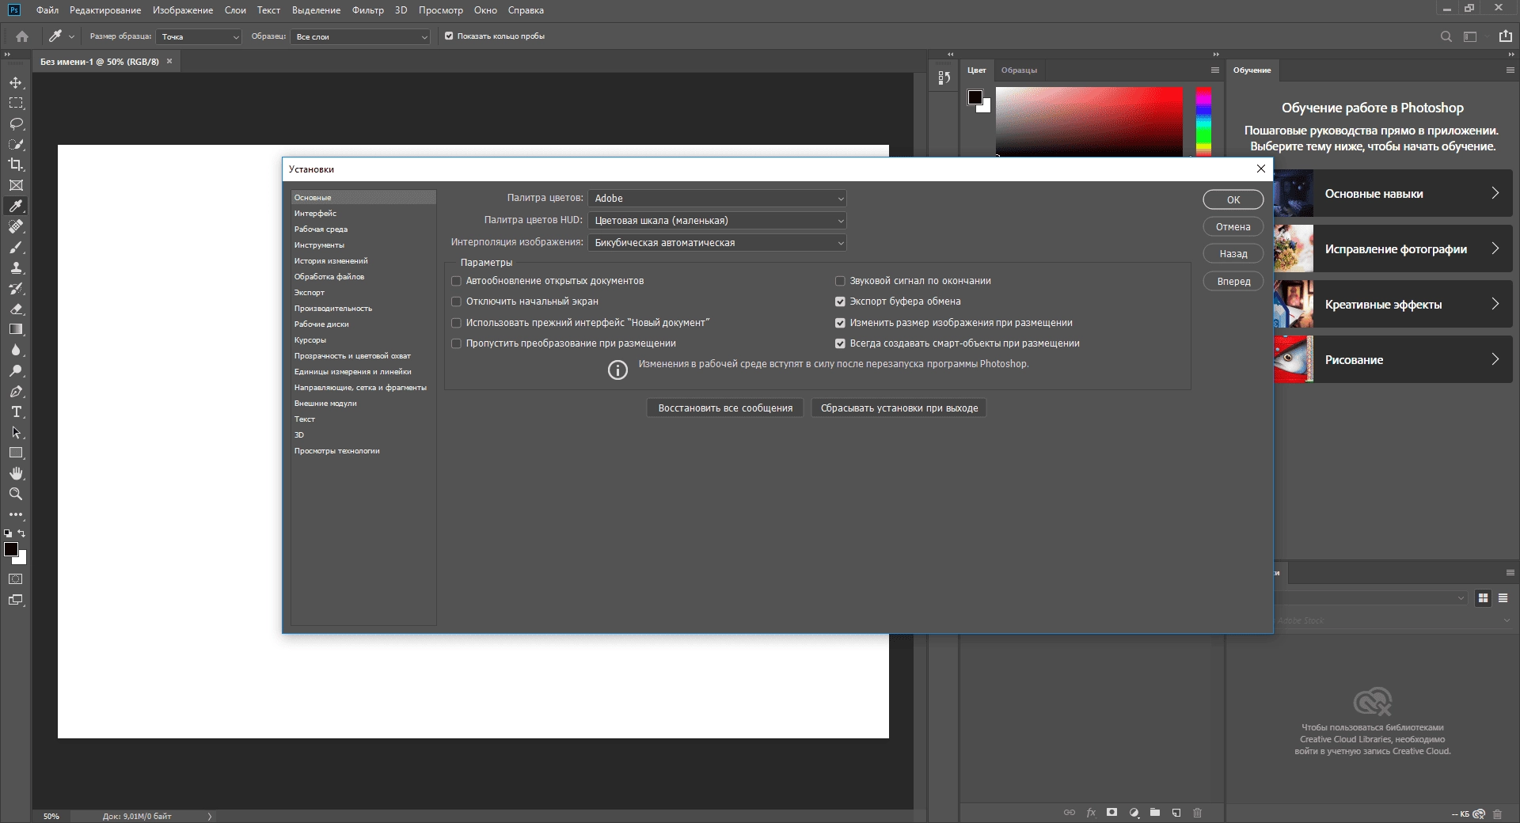
Task: Open the Слои menu
Action: click(235, 10)
